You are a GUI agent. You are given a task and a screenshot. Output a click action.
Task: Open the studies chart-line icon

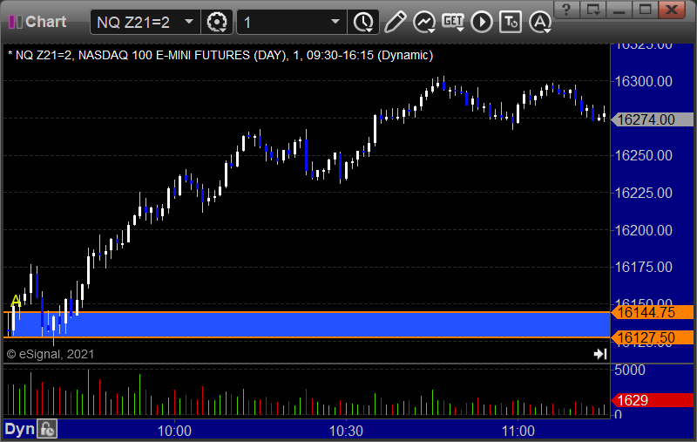pyautogui.click(x=424, y=22)
